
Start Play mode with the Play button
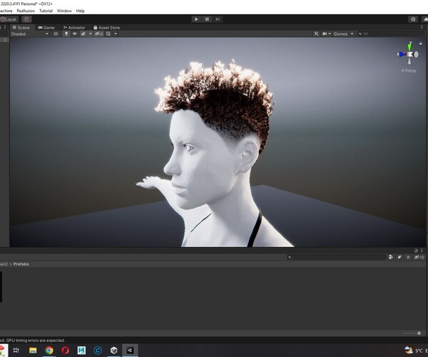pyautogui.click(x=196, y=19)
